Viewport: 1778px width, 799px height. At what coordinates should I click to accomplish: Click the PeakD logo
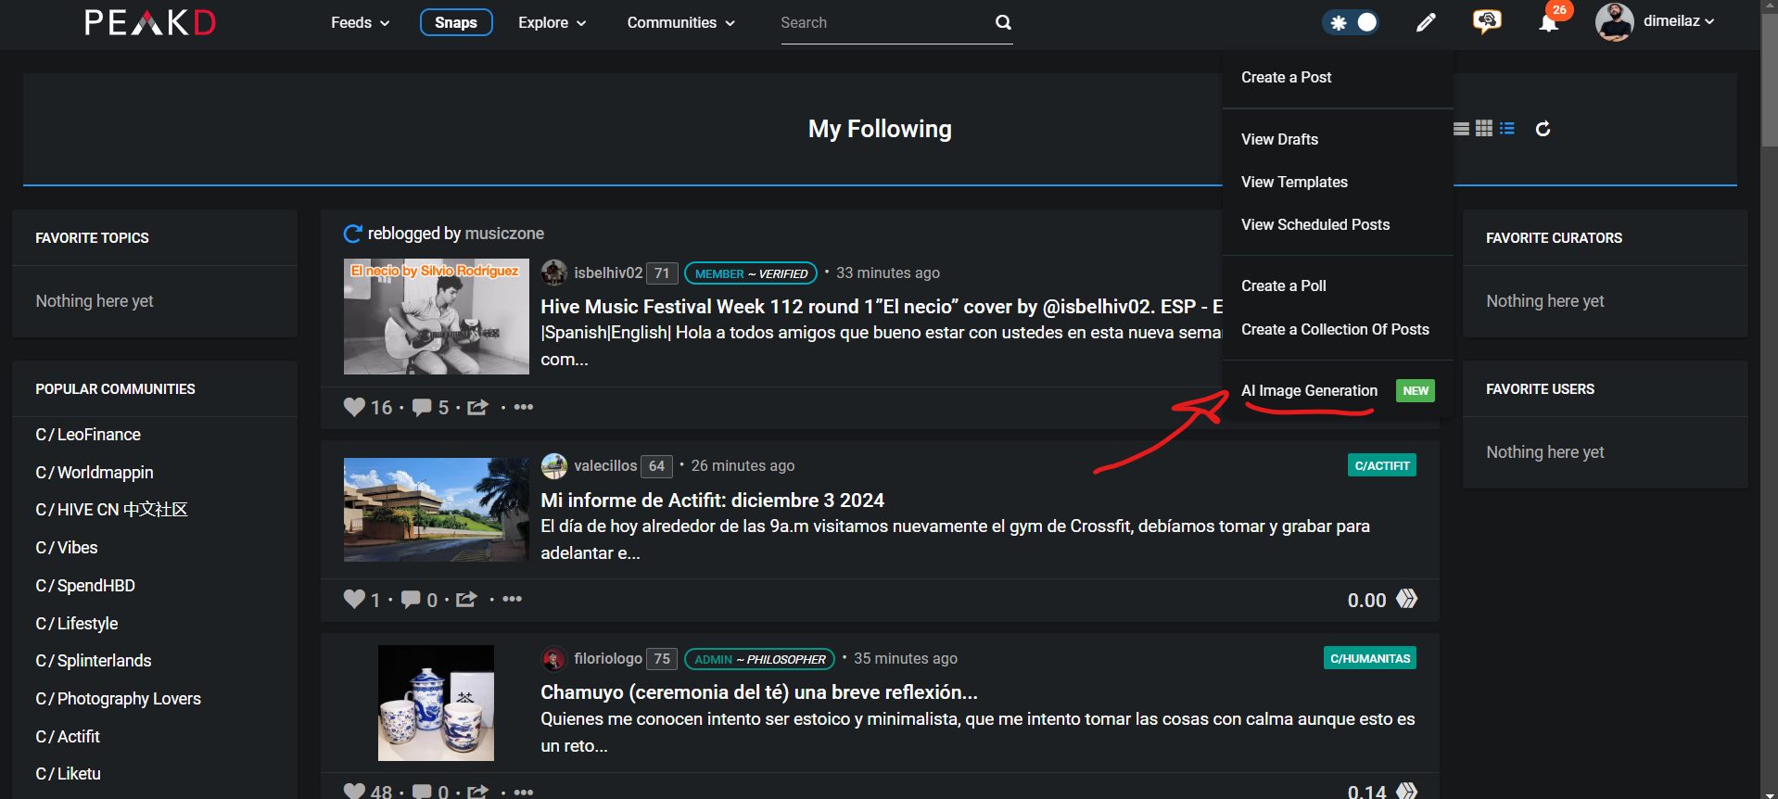(150, 22)
